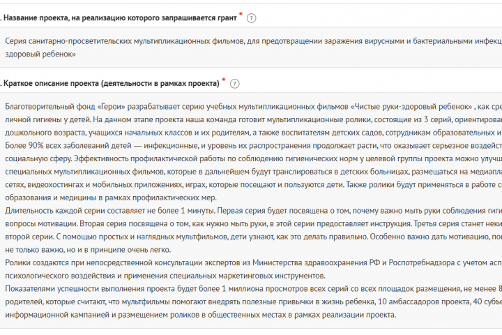This screenshot has width=502, height=335.
Task: Click the line starting 'Показателями успешности выполнения проекта'
Action: (x=253, y=289)
